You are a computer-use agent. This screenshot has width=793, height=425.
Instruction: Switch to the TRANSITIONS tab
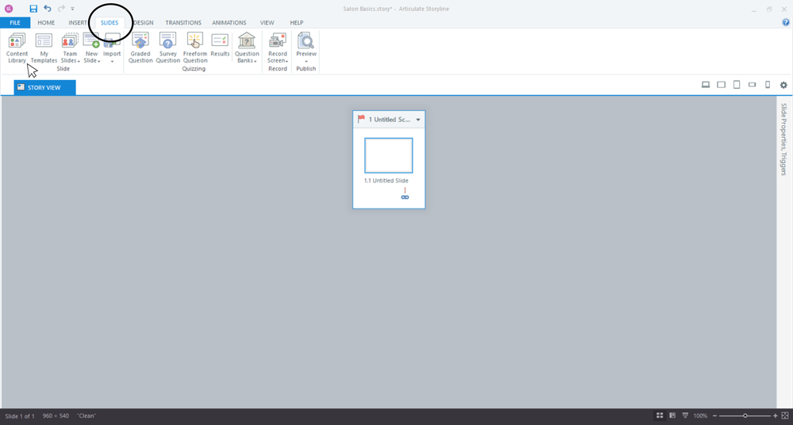(x=183, y=23)
